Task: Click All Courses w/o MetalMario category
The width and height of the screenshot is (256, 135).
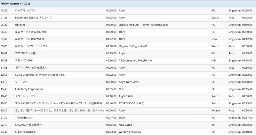Action: 135,61
